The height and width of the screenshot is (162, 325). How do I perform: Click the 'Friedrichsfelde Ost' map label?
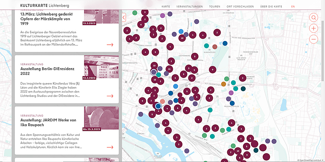coord(251,53)
